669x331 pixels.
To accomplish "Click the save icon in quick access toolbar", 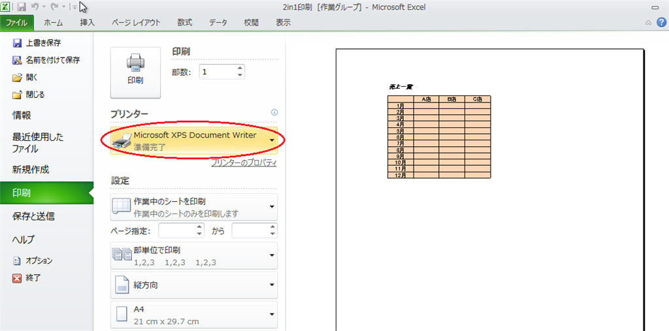I will [x=22, y=7].
